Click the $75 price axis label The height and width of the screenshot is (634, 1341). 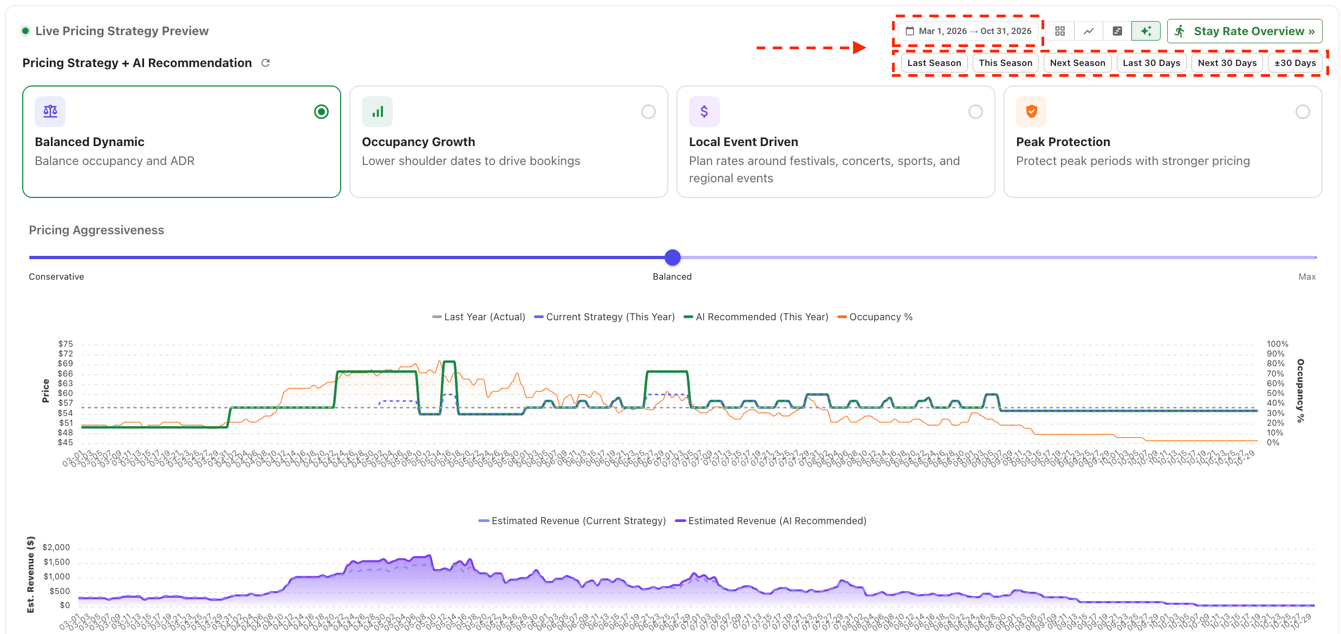[x=66, y=344]
